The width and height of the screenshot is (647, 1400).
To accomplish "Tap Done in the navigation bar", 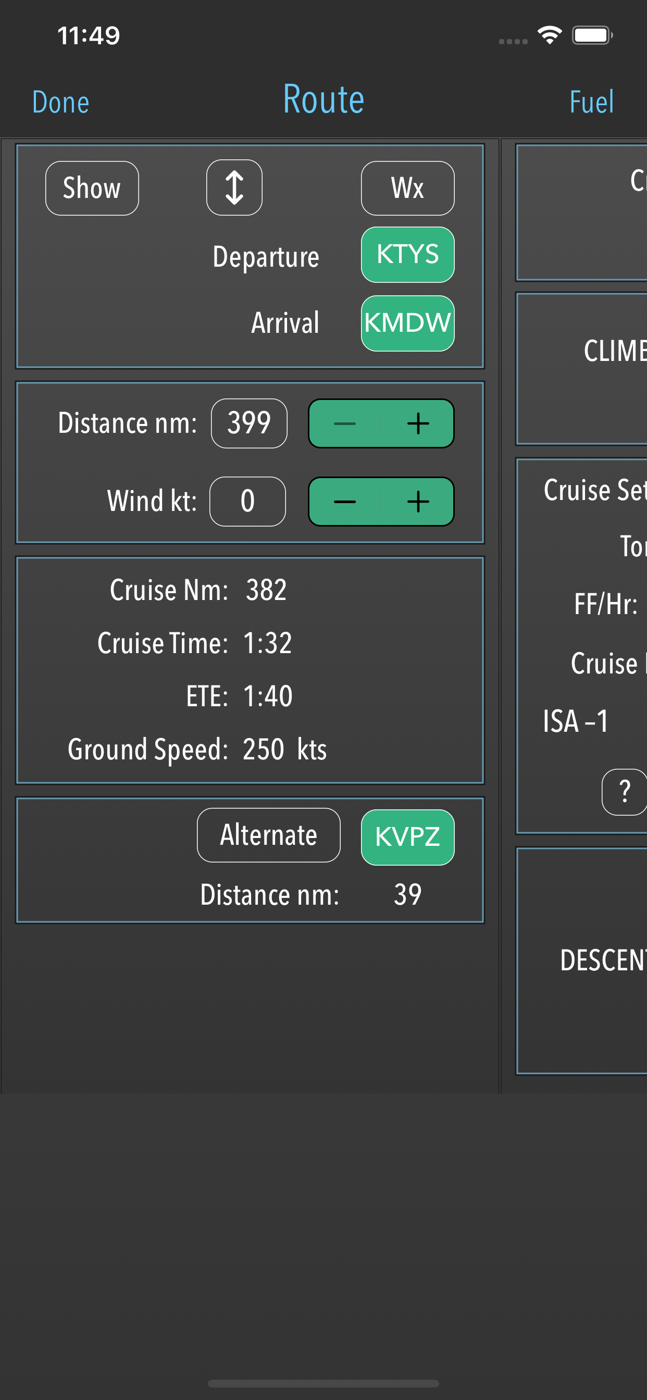I will 60,102.
